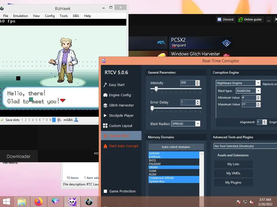Open the Downloader tab in launcher
The height and width of the screenshot is (207, 277).
19,156
